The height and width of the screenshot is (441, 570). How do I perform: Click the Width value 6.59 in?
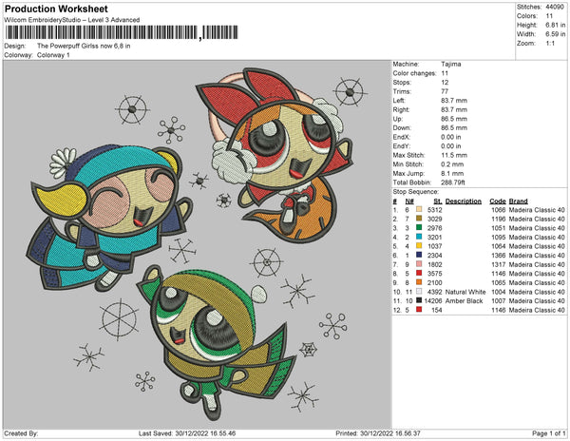[x=555, y=34]
